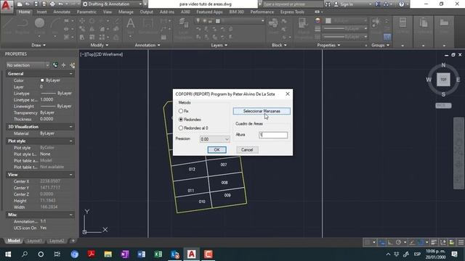Click the Save As quick access icon

tap(44, 4)
